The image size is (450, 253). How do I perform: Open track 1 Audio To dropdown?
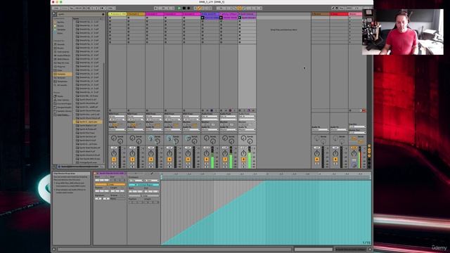point(117,129)
